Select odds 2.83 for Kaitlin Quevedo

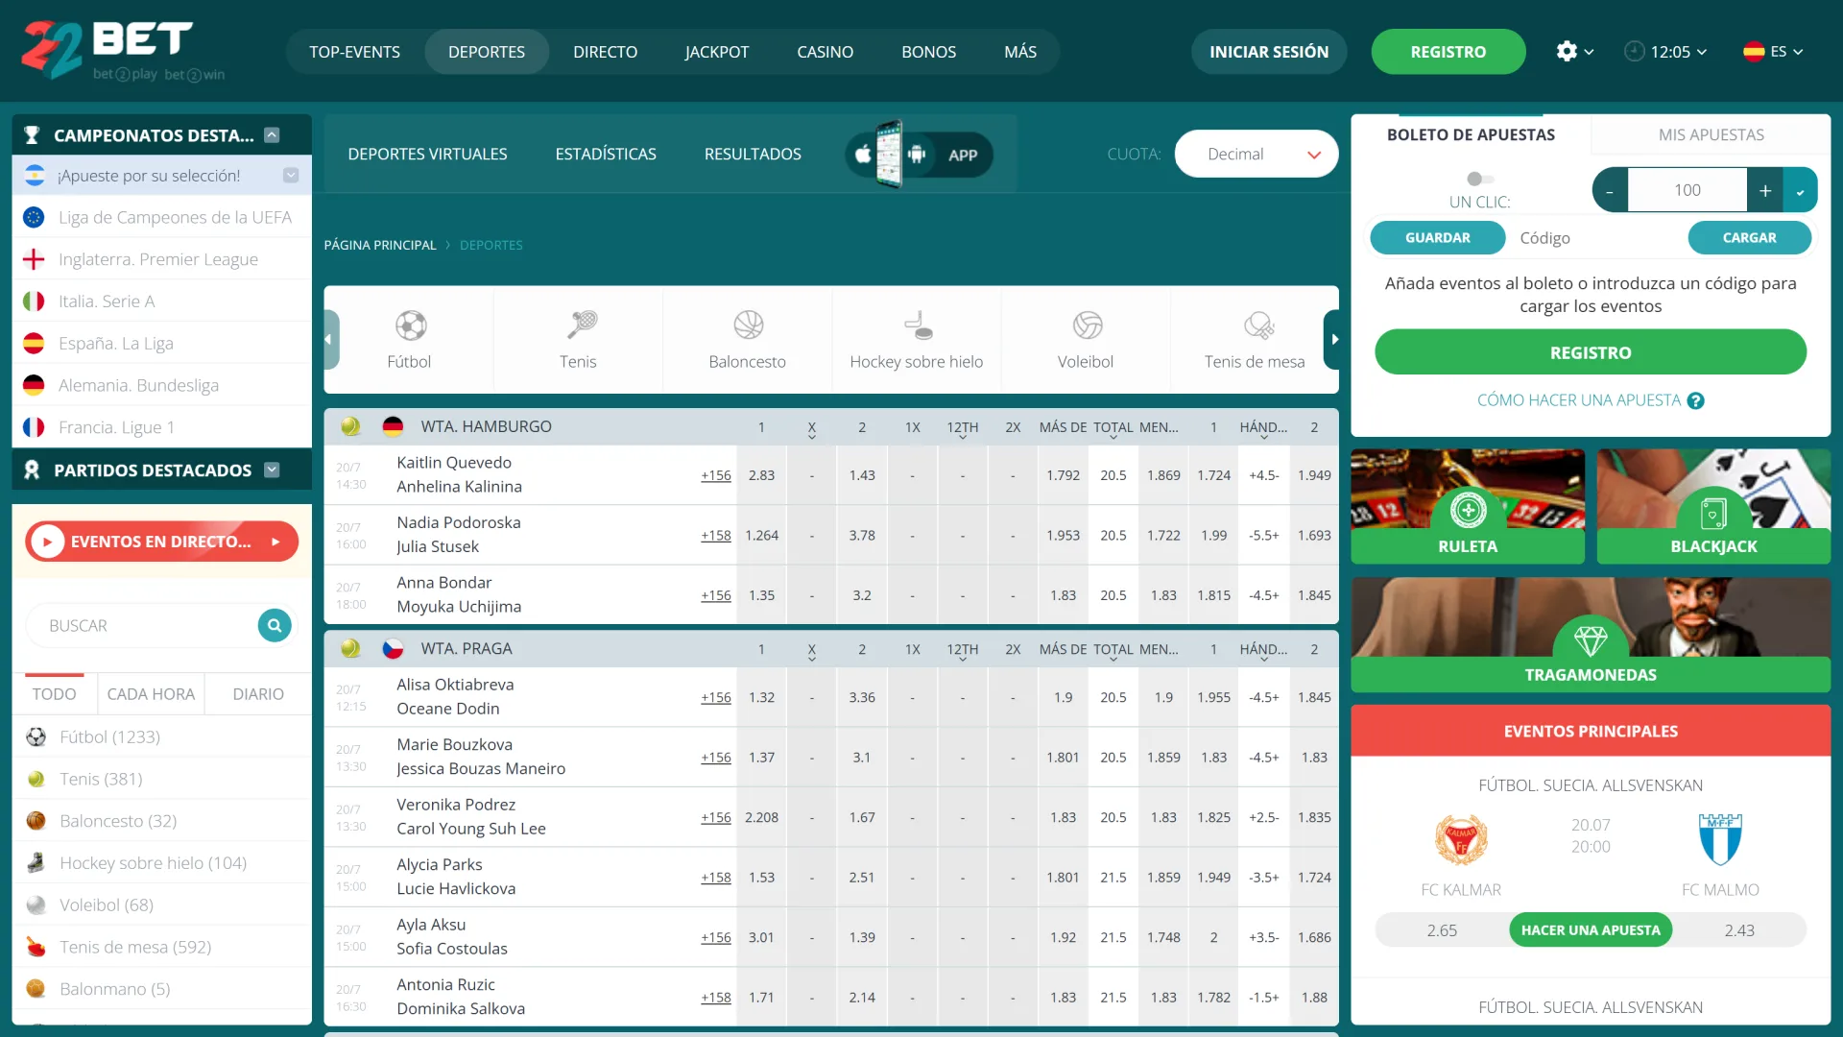coord(761,475)
